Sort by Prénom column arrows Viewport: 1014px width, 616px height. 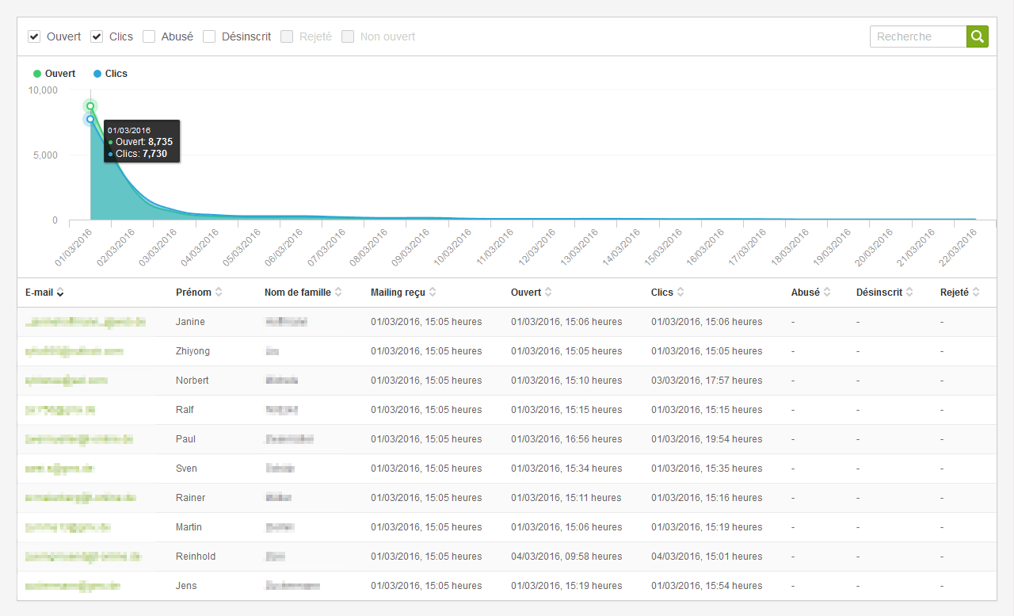tap(219, 293)
